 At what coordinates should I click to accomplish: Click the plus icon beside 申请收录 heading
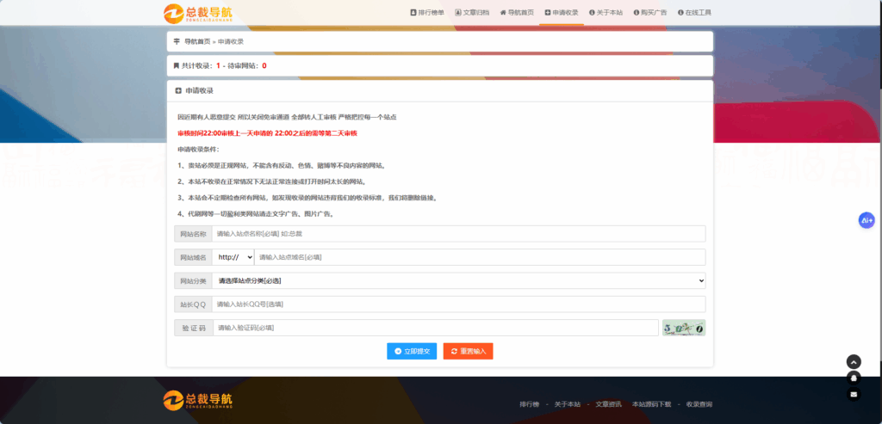pyautogui.click(x=178, y=90)
